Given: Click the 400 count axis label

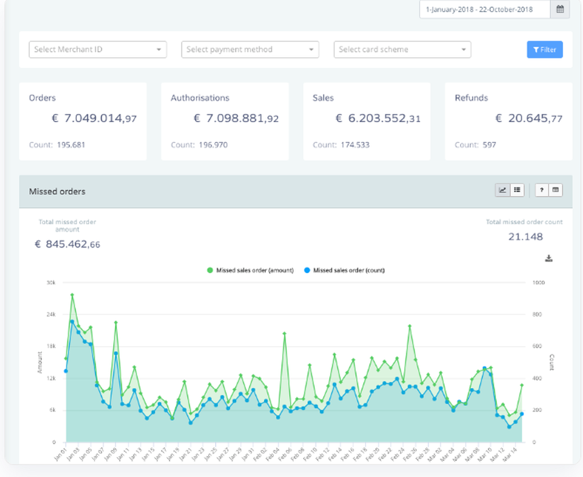Looking at the screenshot, I should [537, 378].
